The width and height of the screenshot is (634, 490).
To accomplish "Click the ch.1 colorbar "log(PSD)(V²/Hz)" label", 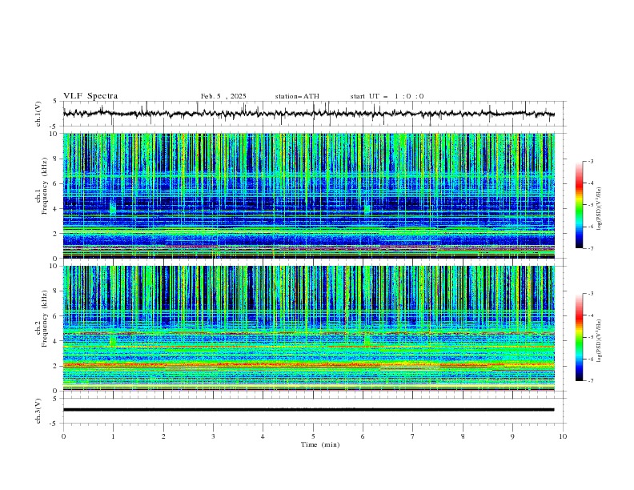I will click(x=599, y=209).
